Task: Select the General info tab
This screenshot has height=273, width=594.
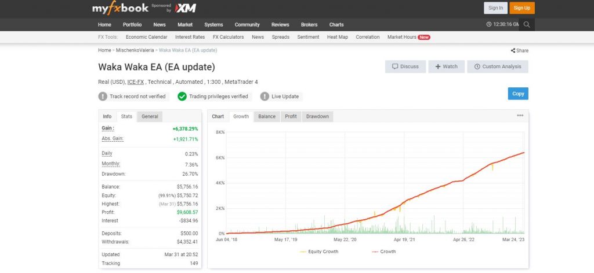Action: (x=150, y=116)
